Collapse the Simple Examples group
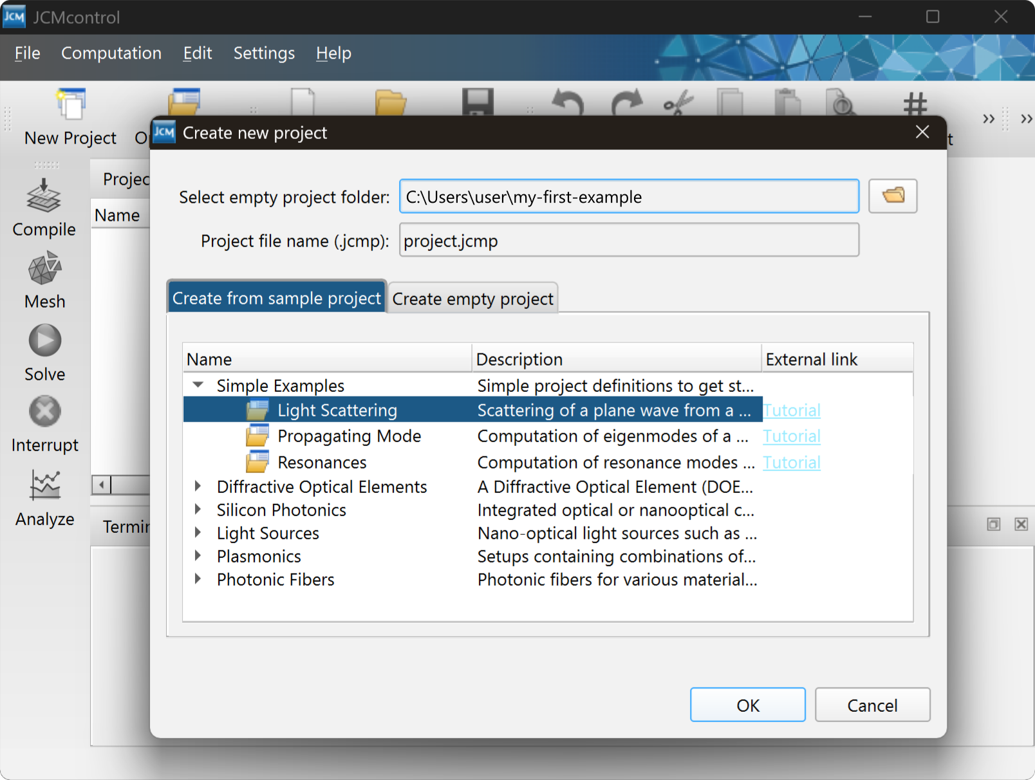This screenshot has width=1035, height=780. pyautogui.click(x=198, y=385)
